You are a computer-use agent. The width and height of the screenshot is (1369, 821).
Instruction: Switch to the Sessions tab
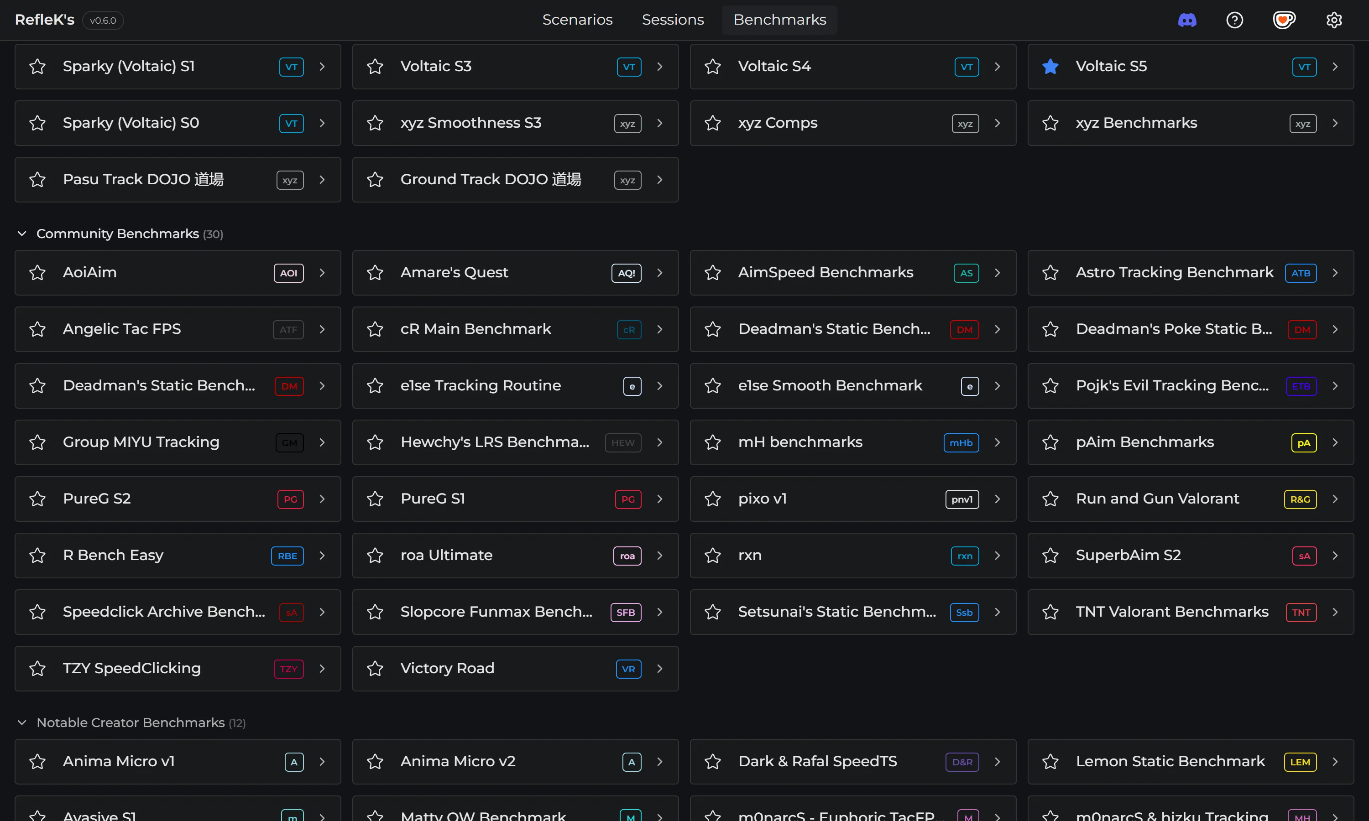click(x=672, y=20)
